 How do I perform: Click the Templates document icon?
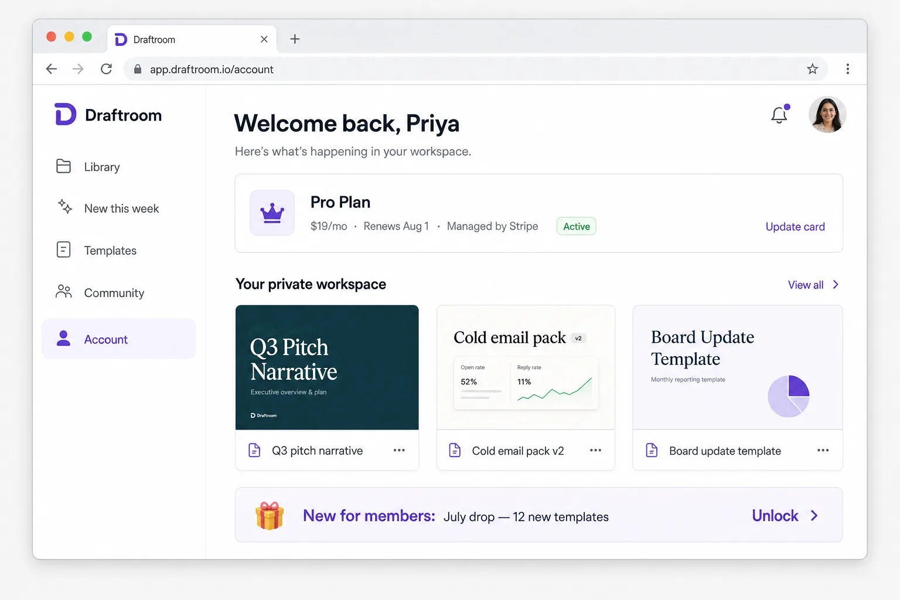click(x=63, y=250)
